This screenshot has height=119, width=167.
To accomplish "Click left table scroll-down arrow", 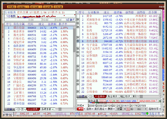I will [x=74, y=106].
